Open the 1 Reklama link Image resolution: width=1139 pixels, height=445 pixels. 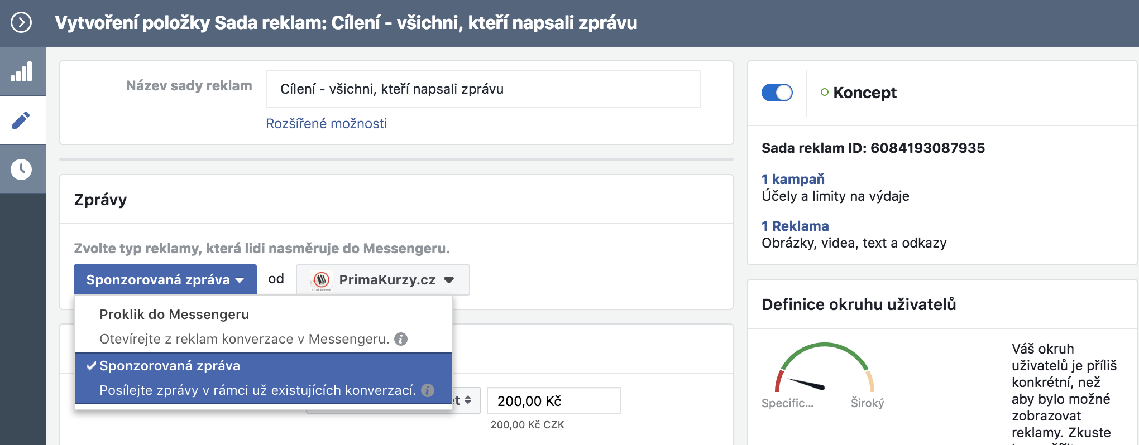click(x=795, y=226)
